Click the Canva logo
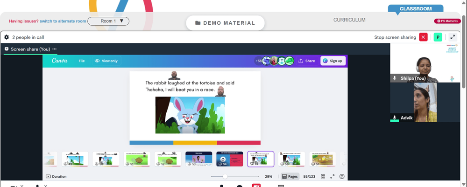The height and width of the screenshot is (187, 467). point(60,61)
